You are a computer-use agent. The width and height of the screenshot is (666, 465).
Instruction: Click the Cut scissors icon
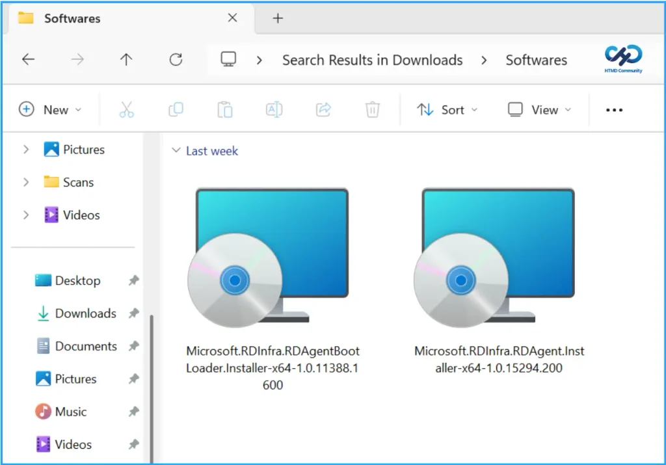127,109
